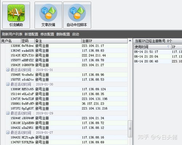The width and height of the screenshot is (182, 145).
Task: Select the row with IP 117.136.88.12
Action: coord(69,128)
